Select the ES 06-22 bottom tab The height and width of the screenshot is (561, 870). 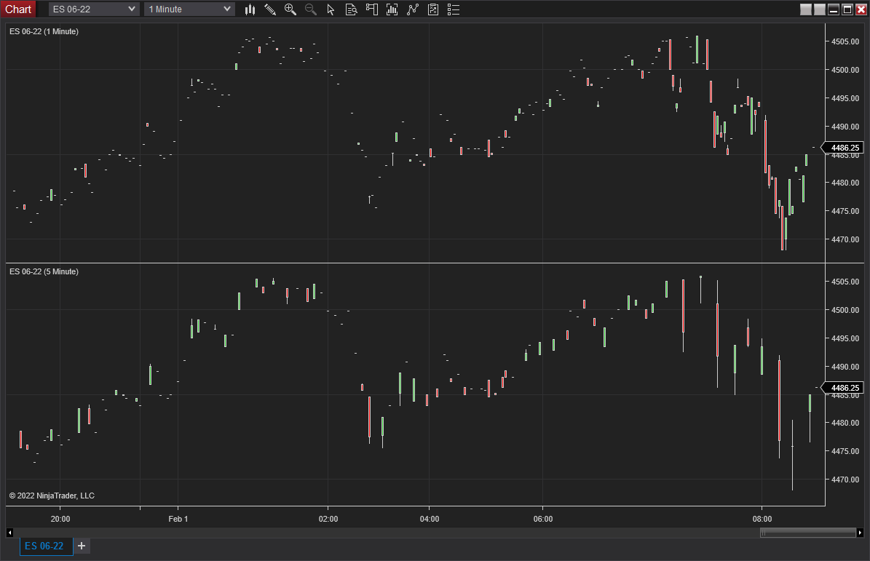pos(44,546)
